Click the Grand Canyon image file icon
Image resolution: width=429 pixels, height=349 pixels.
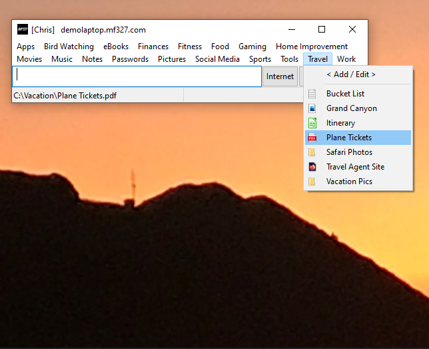[x=312, y=108]
